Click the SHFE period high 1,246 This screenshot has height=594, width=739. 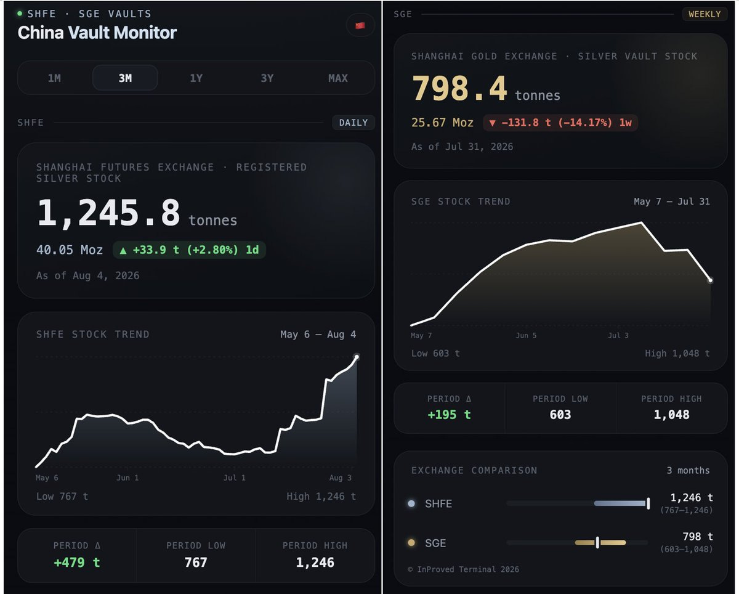click(315, 562)
